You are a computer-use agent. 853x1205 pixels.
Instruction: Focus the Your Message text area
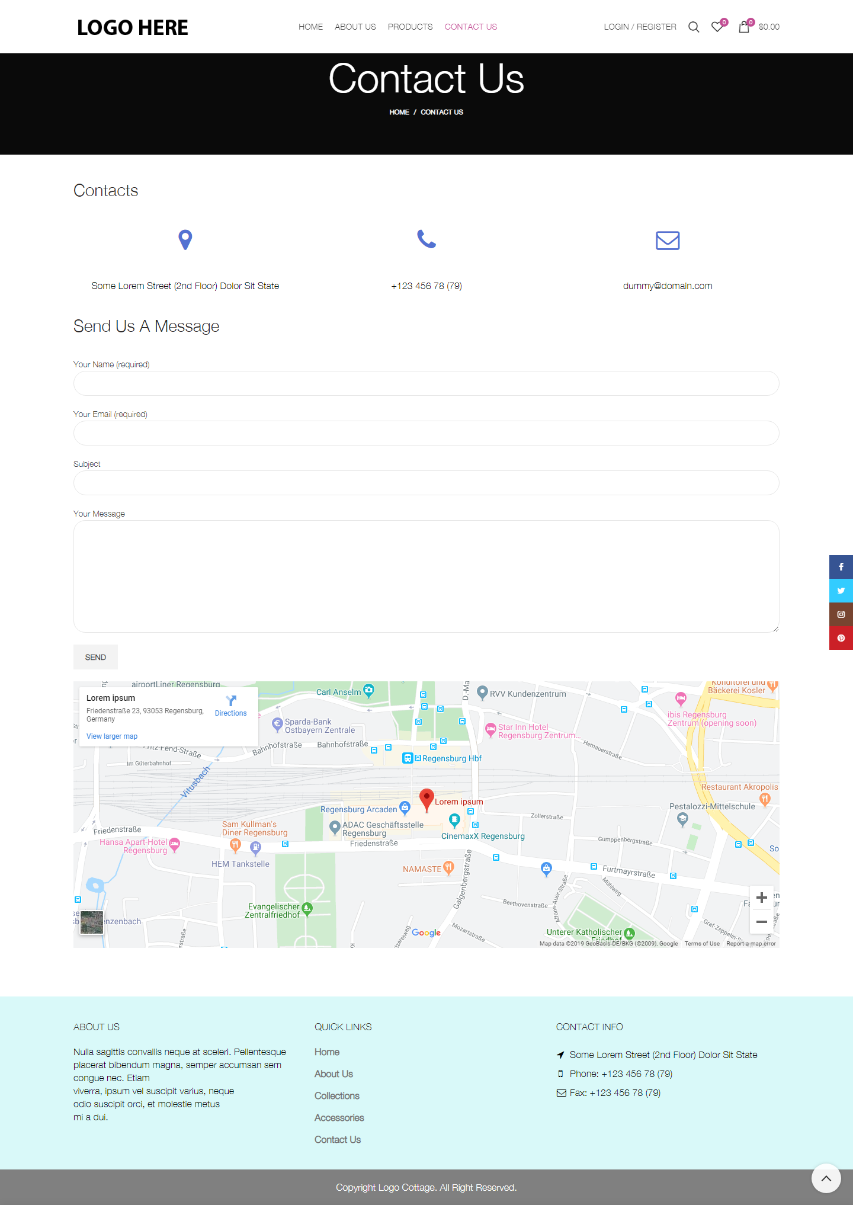426,576
